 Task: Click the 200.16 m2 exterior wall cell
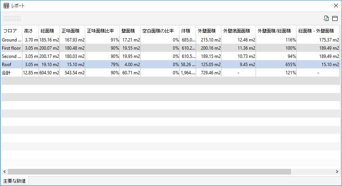coord(208,48)
